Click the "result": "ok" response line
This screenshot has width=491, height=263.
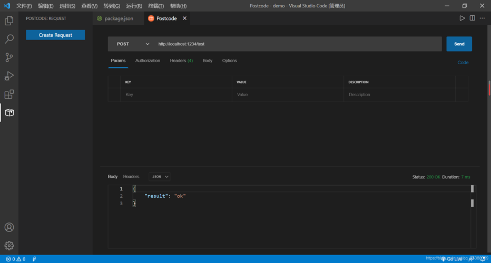click(x=165, y=196)
